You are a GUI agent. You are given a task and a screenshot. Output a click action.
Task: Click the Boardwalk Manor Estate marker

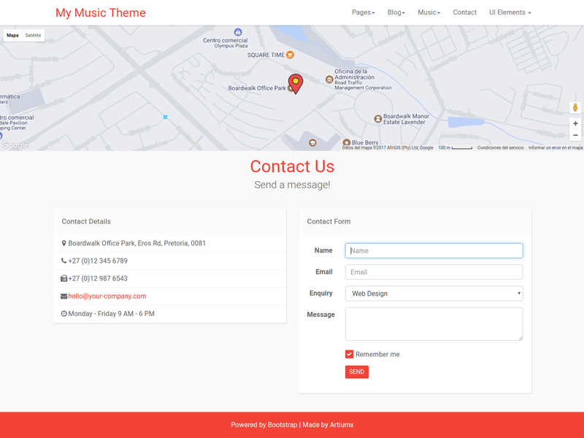[x=377, y=118]
